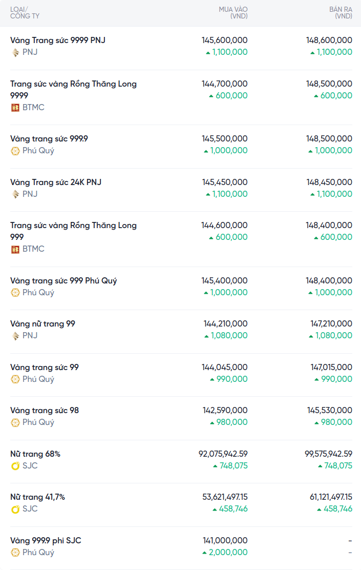Click the Phú Quý logo under Vàng trang sức 999.9
This screenshot has width=361, height=570.
[x=15, y=151]
